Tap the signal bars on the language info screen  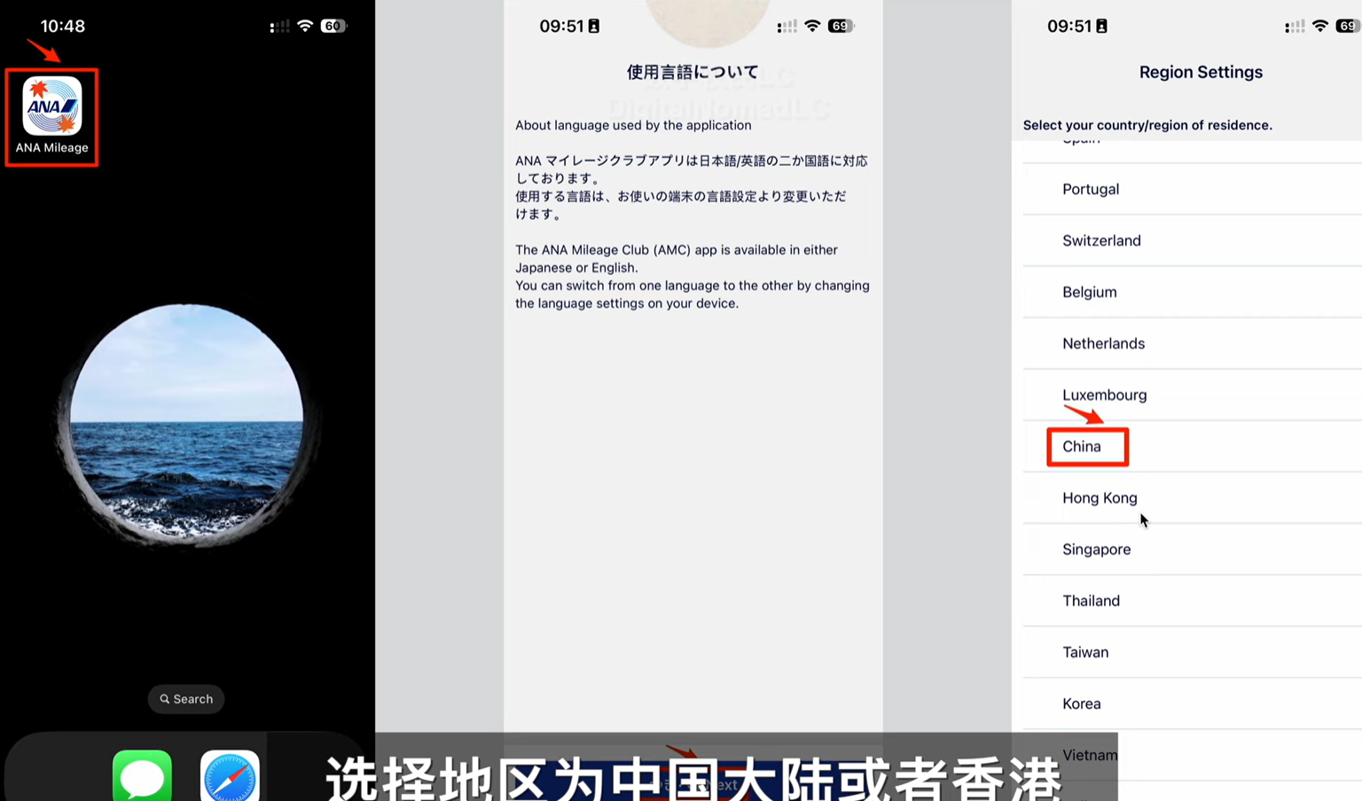787,27
